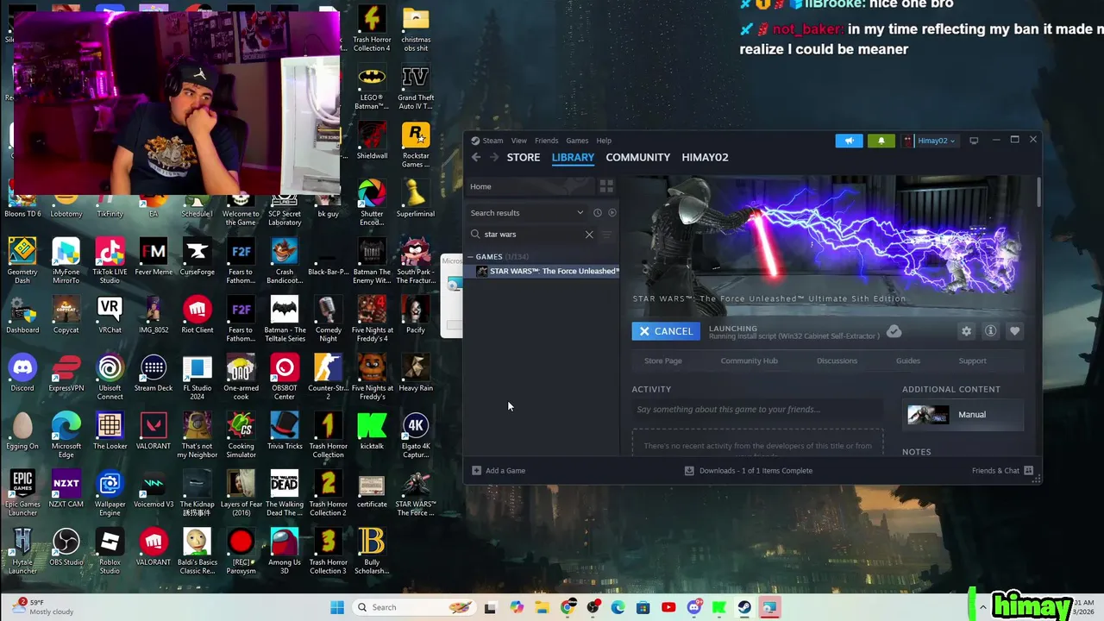The height and width of the screenshot is (621, 1104).
Task: Go back with Steam's left arrow
Action: pos(476,157)
